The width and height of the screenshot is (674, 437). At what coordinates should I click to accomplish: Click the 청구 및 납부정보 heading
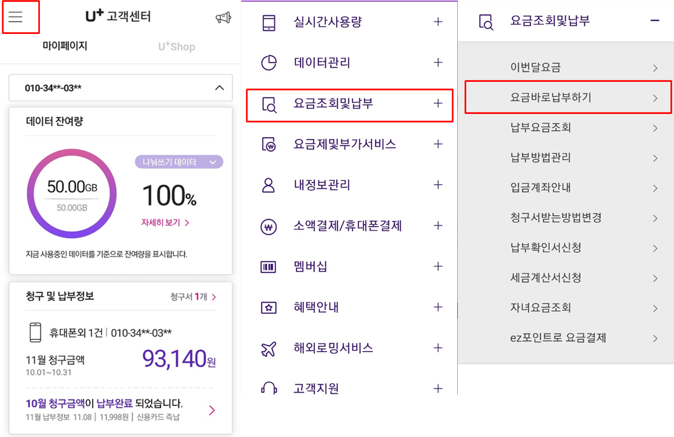point(60,296)
